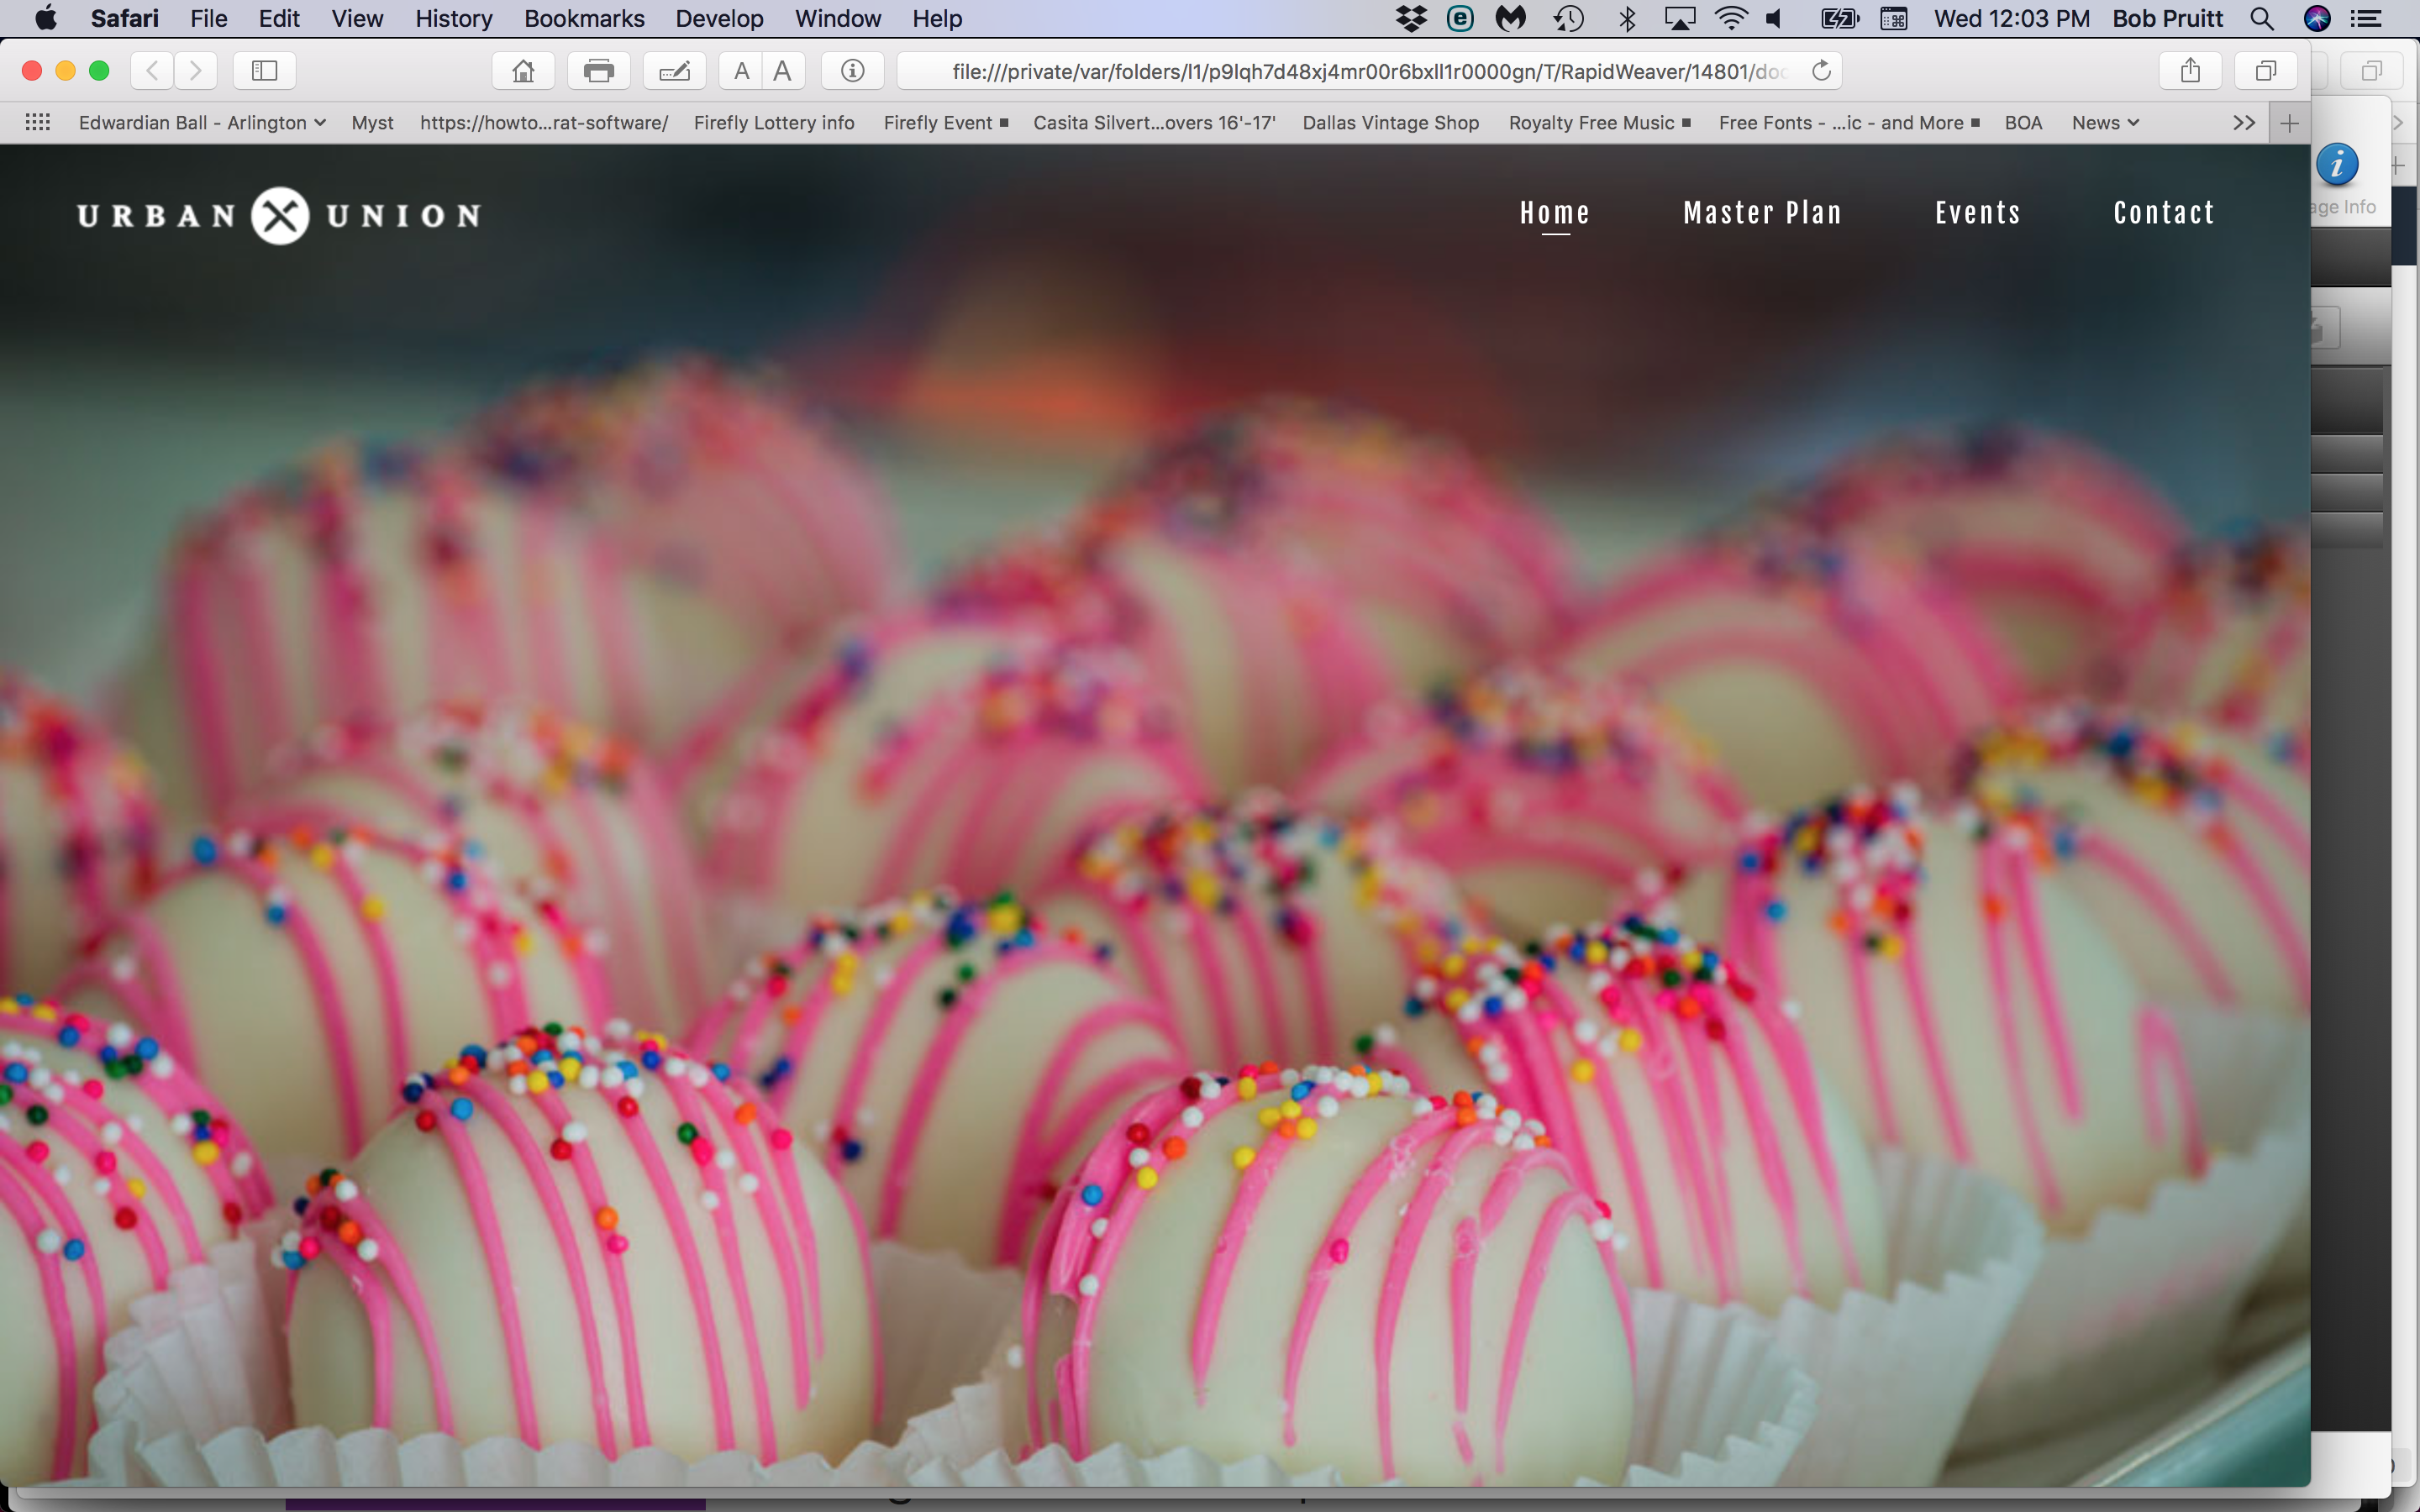Click the Urban Union logo
Viewport: 2420px width, 1512px height.
coord(279,215)
